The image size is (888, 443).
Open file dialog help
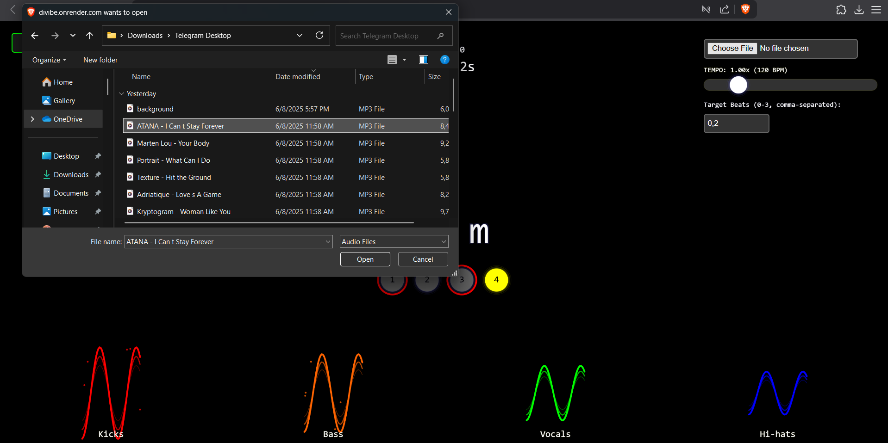pyautogui.click(x=445, y=60)
